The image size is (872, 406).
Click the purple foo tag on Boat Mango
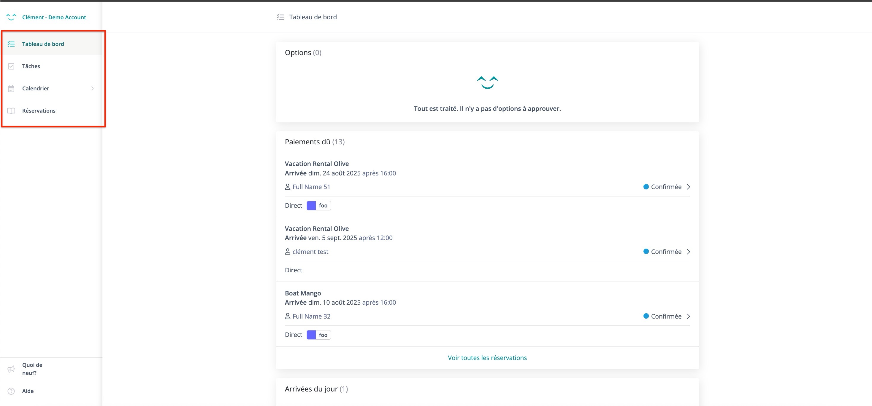click(318, 335)
